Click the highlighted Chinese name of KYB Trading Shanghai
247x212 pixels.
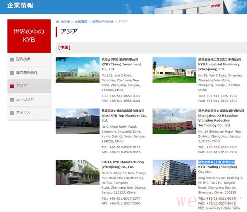click(217, 162)
